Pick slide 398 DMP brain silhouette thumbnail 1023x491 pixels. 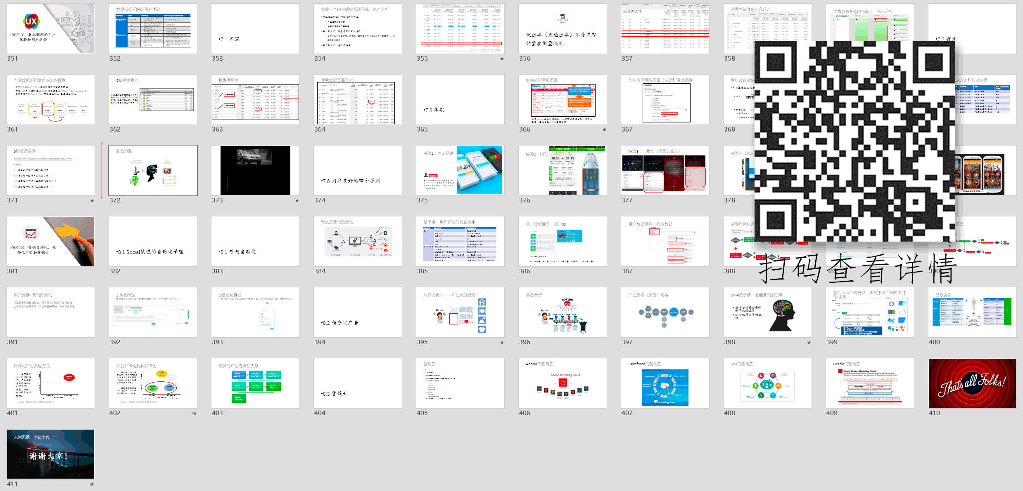tap(767, 312)
